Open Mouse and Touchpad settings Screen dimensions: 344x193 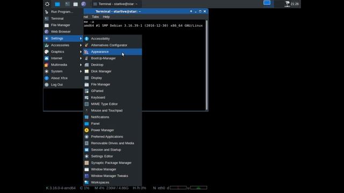[x=112, y=110]
